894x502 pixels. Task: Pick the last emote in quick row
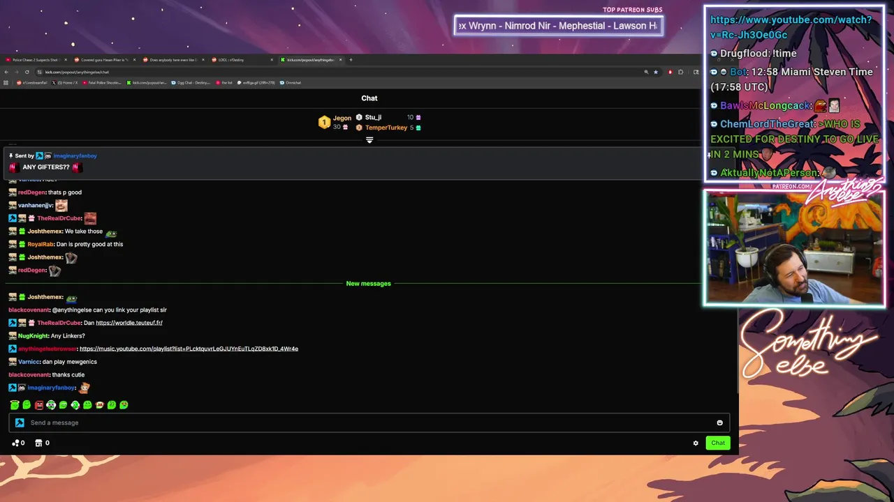pyautogui.click(x=124, y=404)
